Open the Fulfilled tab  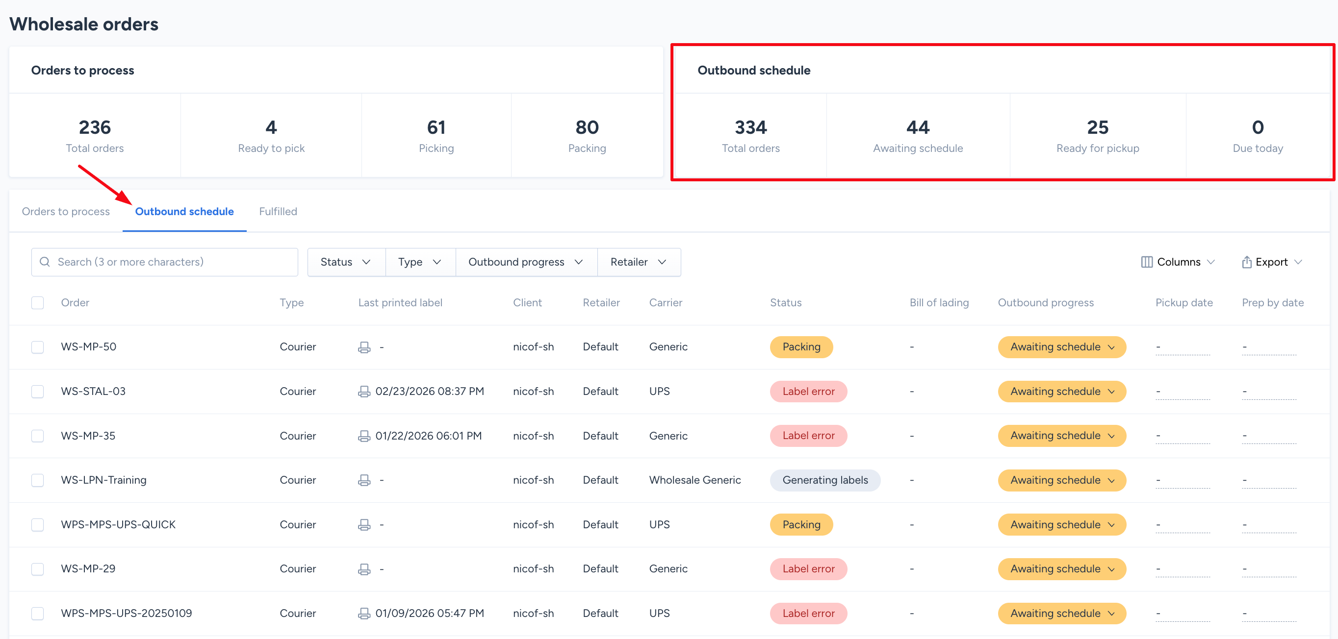point(278,212)
